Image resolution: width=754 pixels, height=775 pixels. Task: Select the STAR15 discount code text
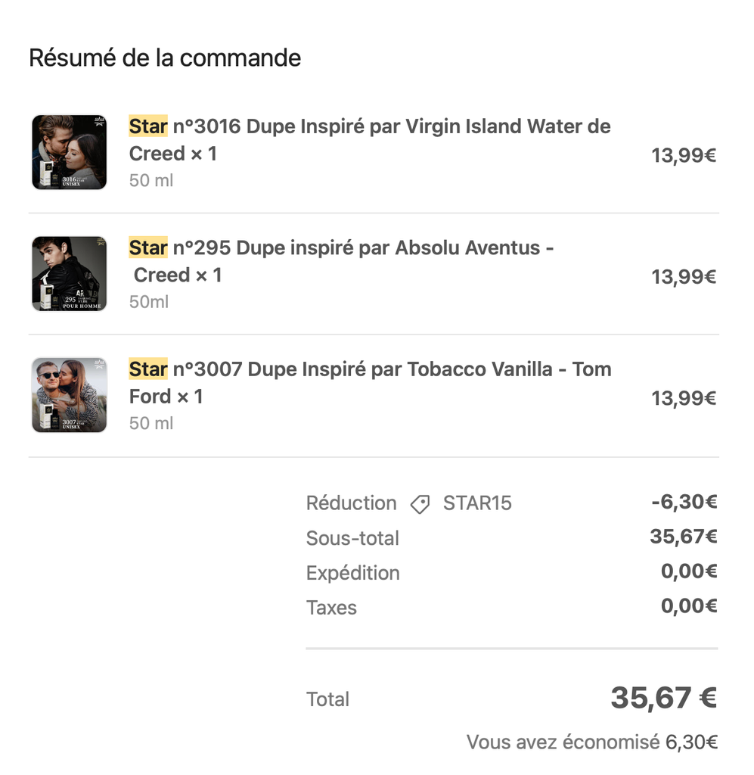click(x=477, y=503)
